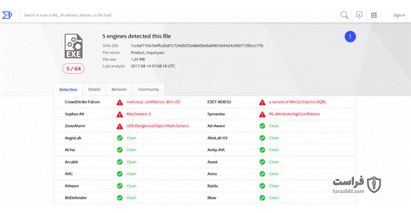This screenshot has width=411, height=213.
Task: Click the AhnLab-V3 green check icon
Action: coord(262,138)
